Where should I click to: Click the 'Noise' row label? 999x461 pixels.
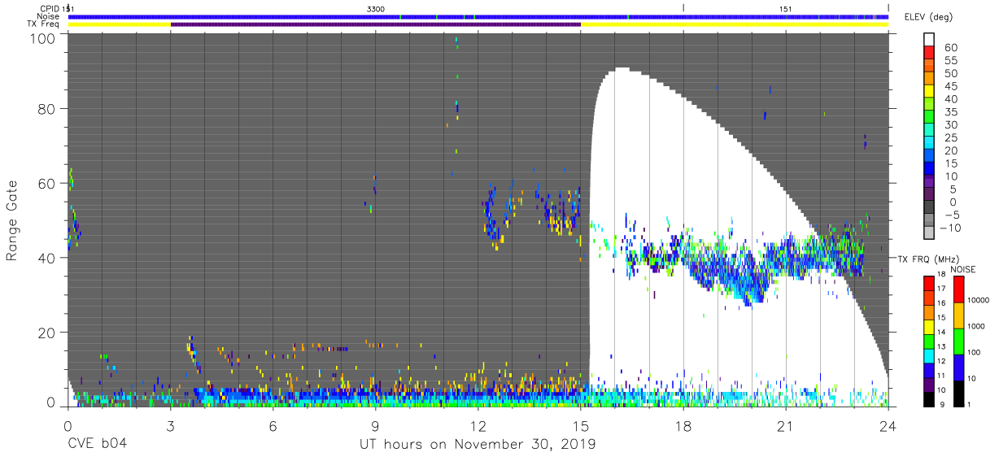pyautogui.click(x=48, y=16)
